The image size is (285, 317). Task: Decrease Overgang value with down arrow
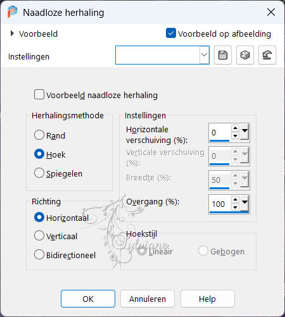pos(235,208)
